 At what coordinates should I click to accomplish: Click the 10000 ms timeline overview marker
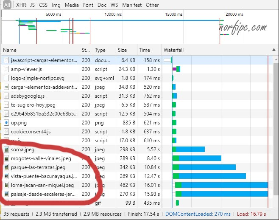113,14
